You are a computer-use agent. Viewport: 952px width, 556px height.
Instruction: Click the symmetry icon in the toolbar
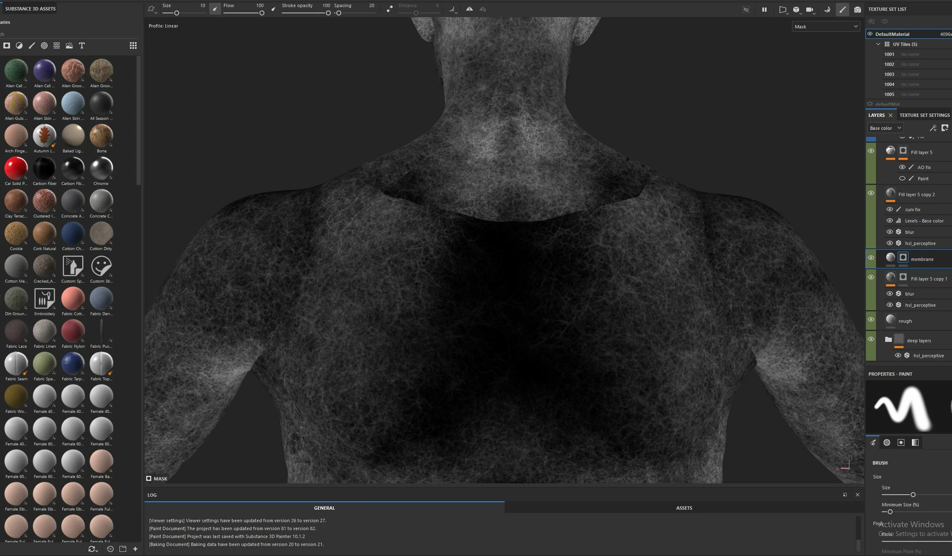click(x=470, y=9)
